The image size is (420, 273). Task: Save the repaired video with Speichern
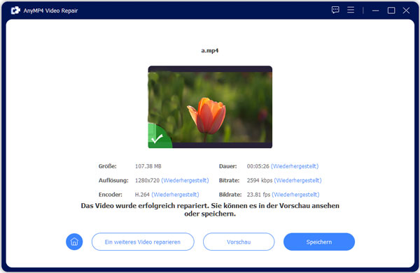[x=319, y=242]
